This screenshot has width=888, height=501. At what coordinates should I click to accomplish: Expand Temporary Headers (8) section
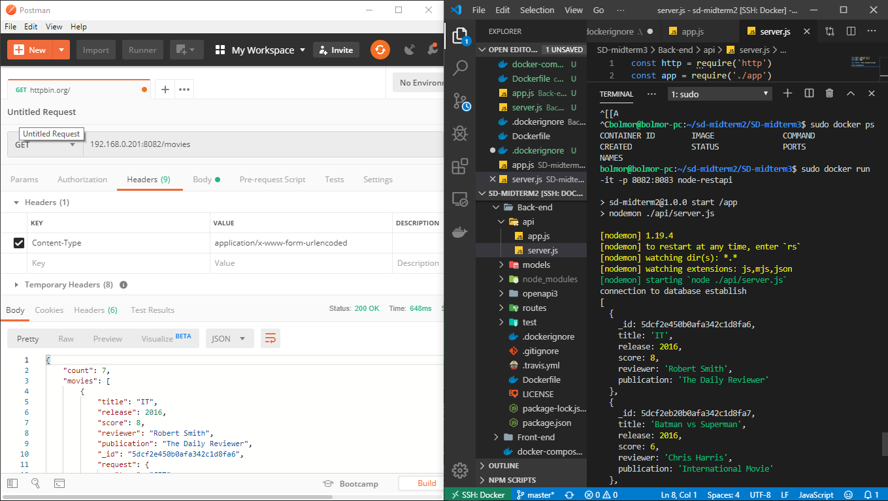coord(16,285)
